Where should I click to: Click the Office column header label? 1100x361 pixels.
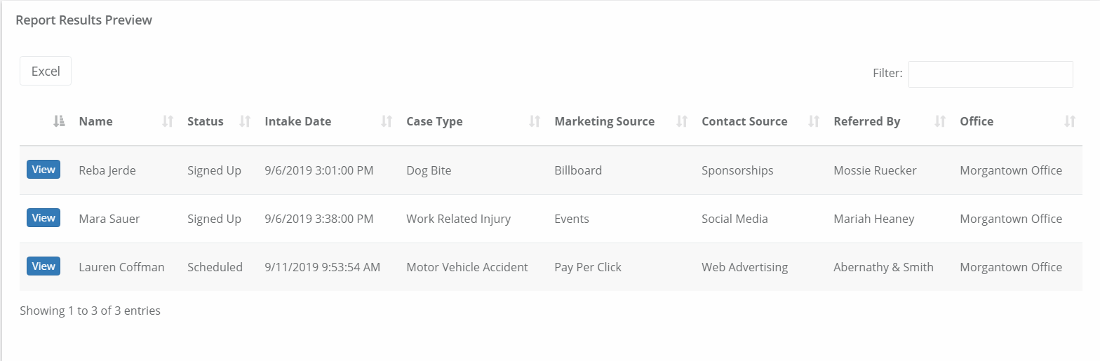[x=977, y=121]
